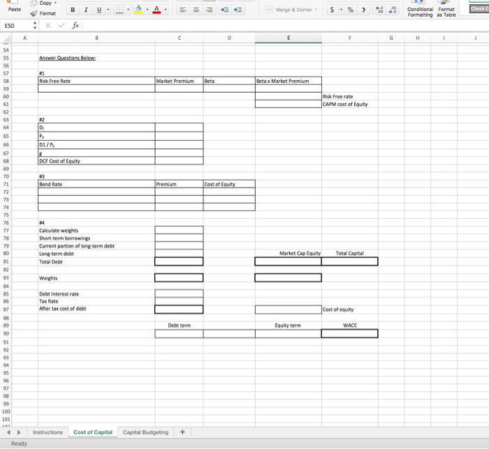Switch to the Capital Budgeting tab
The image size is (489, 449).
click(x=145, y=432)
